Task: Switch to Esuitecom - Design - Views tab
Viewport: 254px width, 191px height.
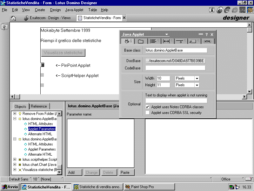Action: point(47,18)
